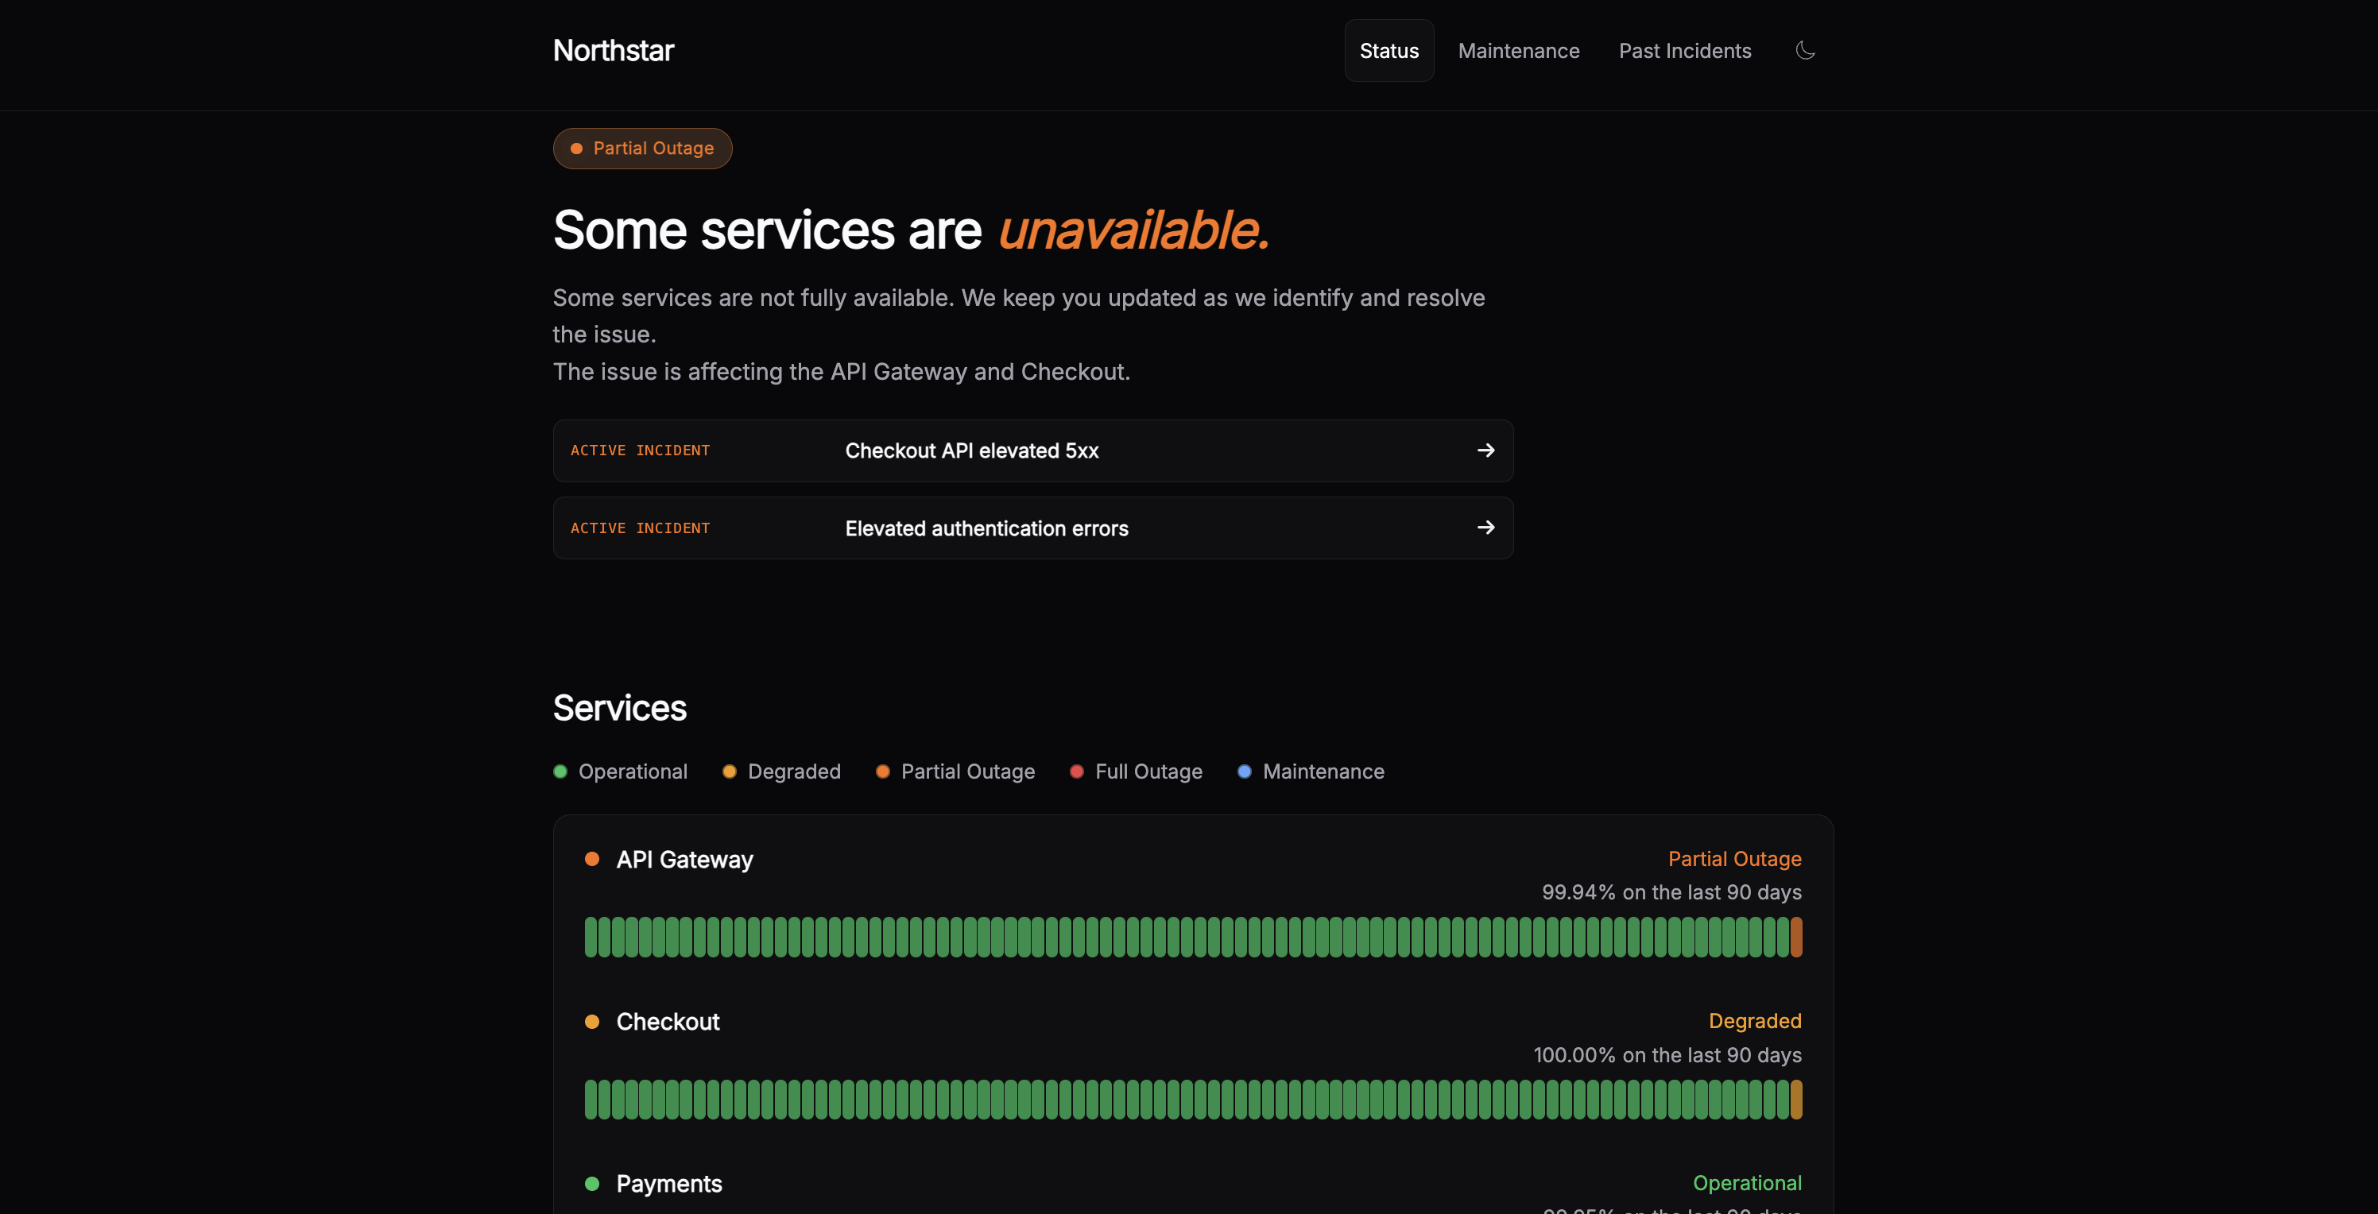Image resolution: width=2378 pixels, height=1214 pixels.
Task: Click the Payments Operational status label
Action: click(1747, 1184)
